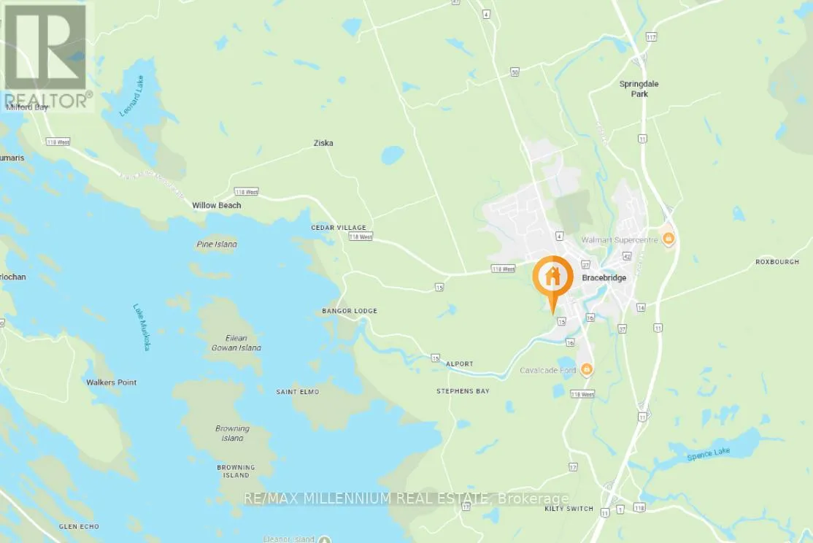Select the Willow Beach label

click(x=216, y=205)
